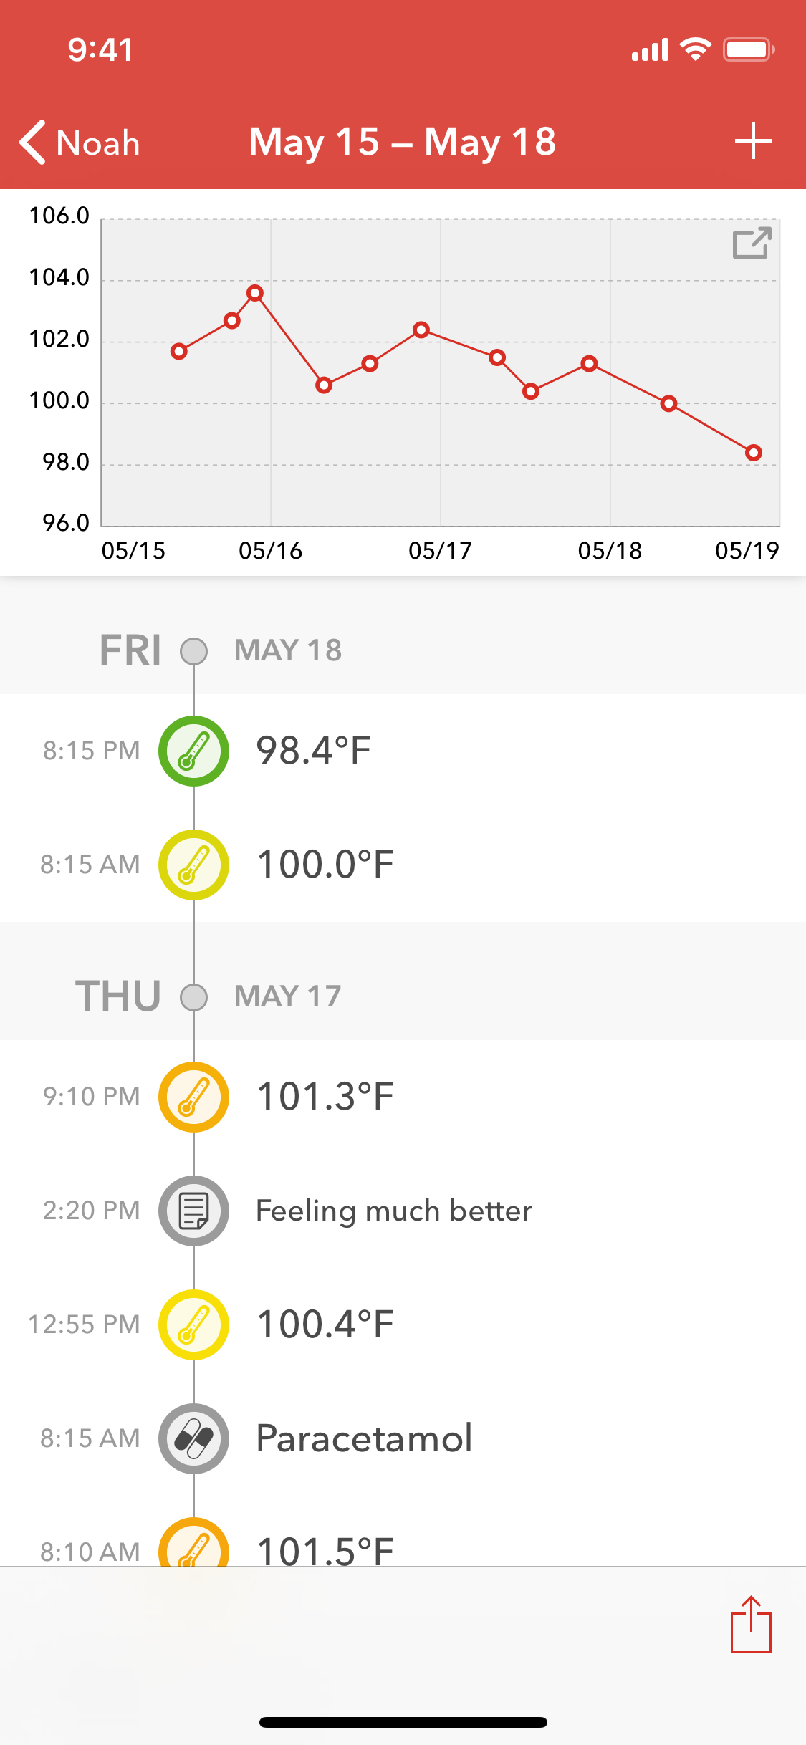The image size is (806, 1745).
Task: Tap the May 15 – May 18 title
Action: (x=402, y=142)
